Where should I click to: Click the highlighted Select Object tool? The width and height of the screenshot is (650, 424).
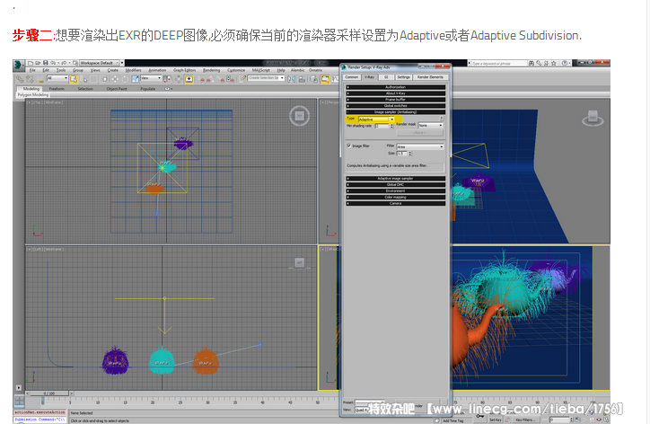74,79
